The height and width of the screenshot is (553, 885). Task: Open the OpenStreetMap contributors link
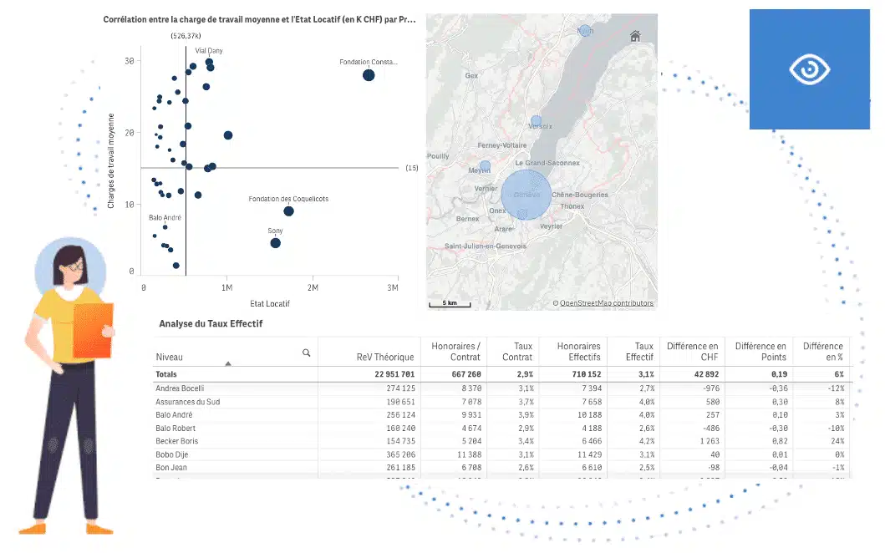click(x=606, y=303)
